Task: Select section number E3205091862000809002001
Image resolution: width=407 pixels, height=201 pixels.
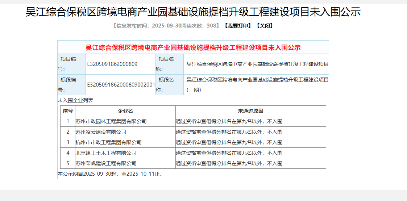Action: tap(121, 84)
